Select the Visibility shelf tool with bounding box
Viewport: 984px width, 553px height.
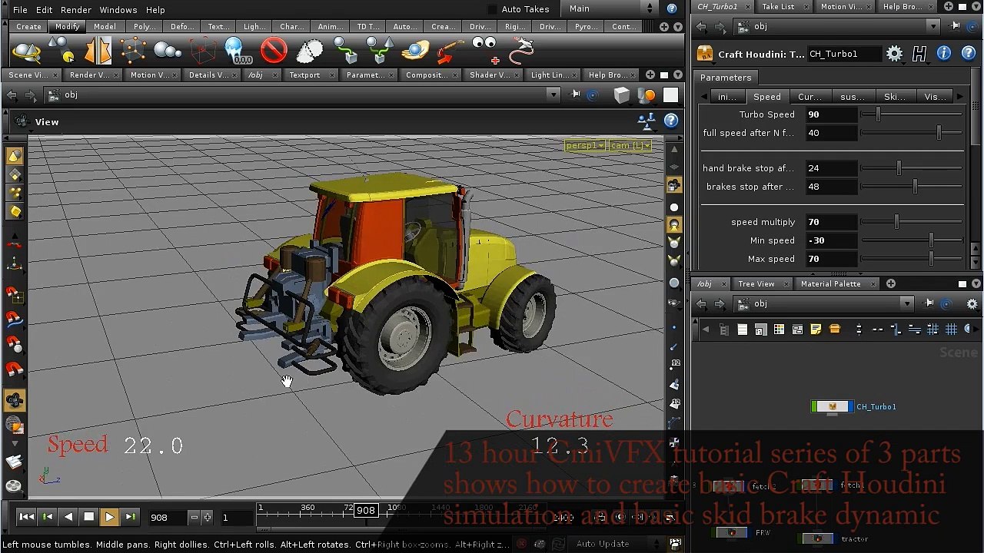point(203,51)
